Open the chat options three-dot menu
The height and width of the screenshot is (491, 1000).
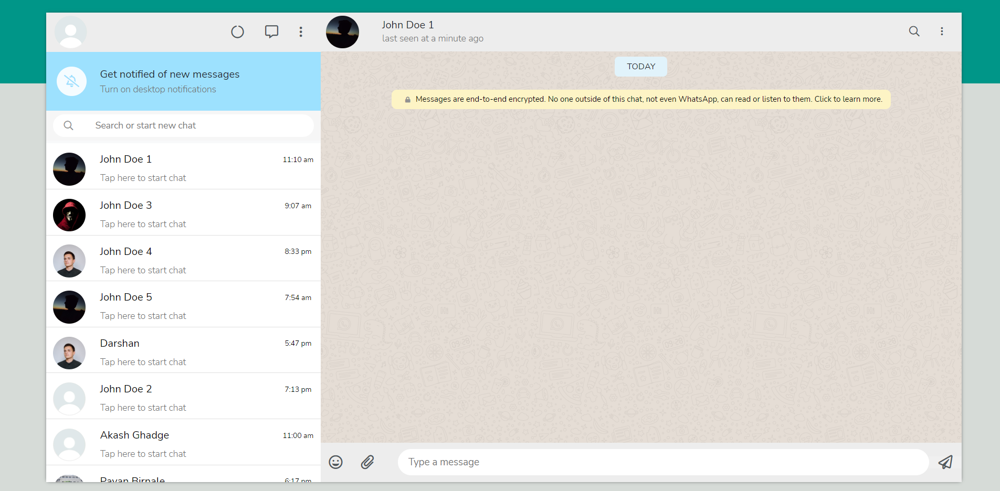coord(942,31)
